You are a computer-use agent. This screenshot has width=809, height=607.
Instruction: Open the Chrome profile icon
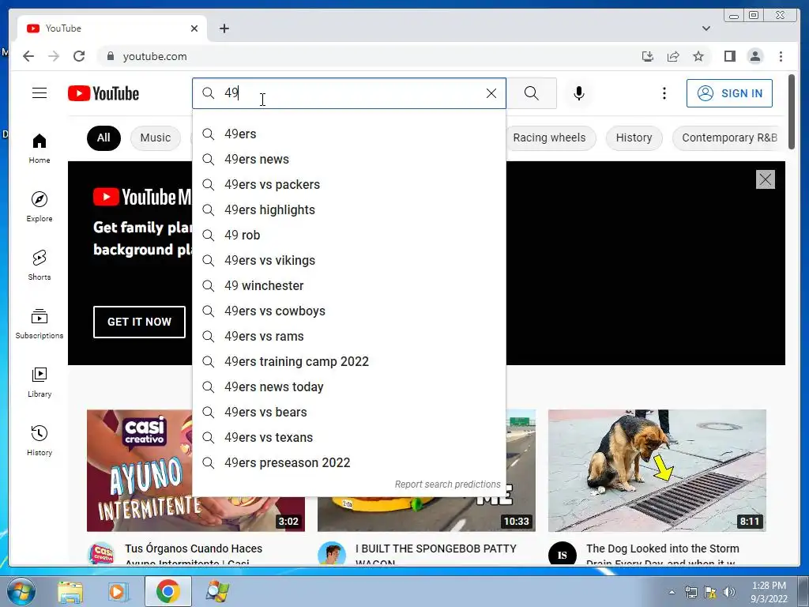tap(754, 56)
